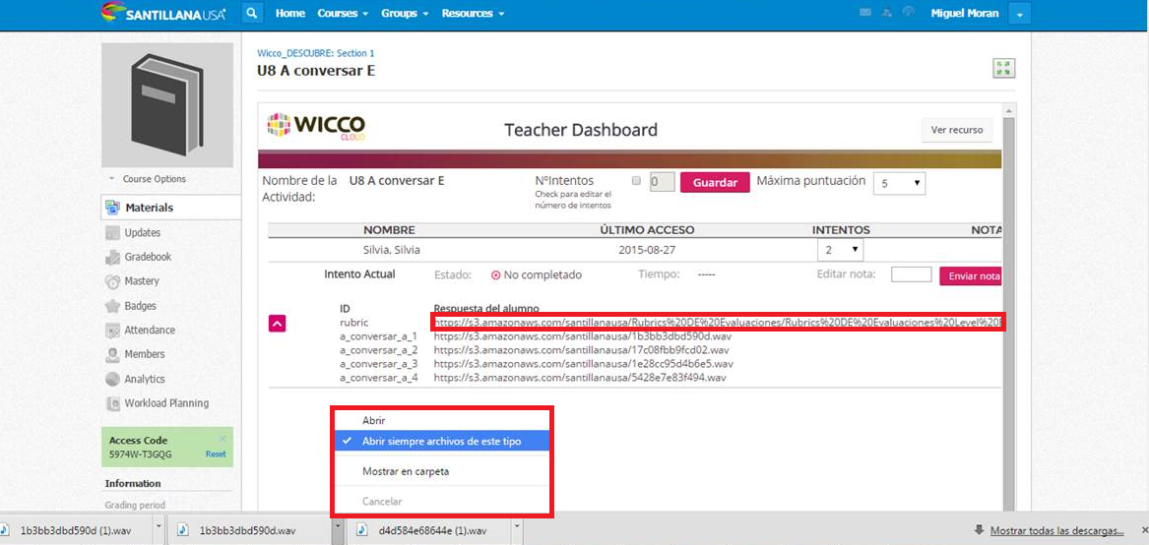Click the Materials sidebar icon

(x=112, y=208)
